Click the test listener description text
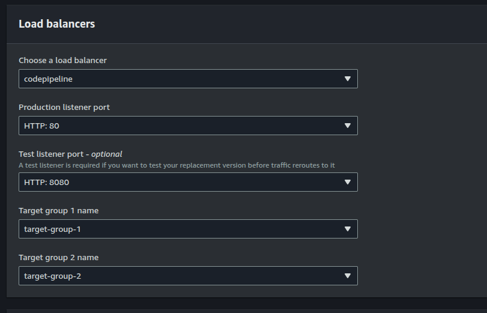 [x=177, y=165]
